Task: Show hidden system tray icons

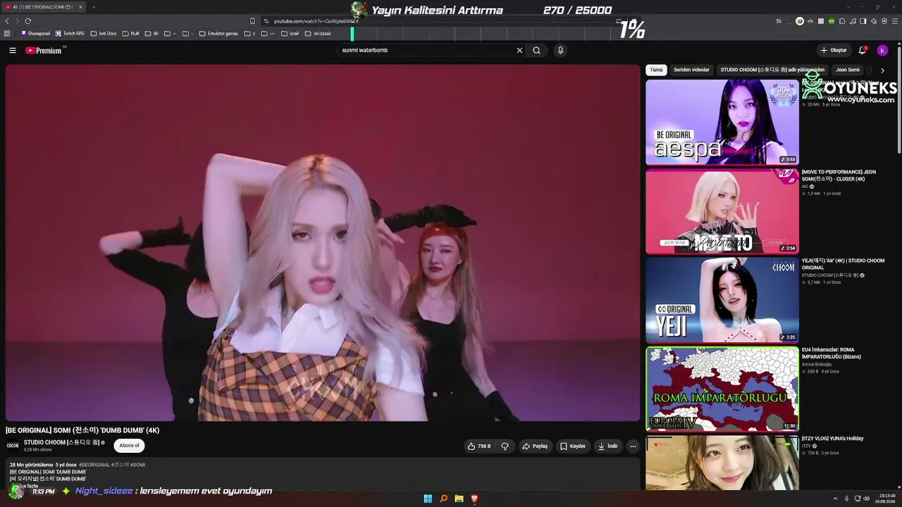Action: tap(835, 499)
